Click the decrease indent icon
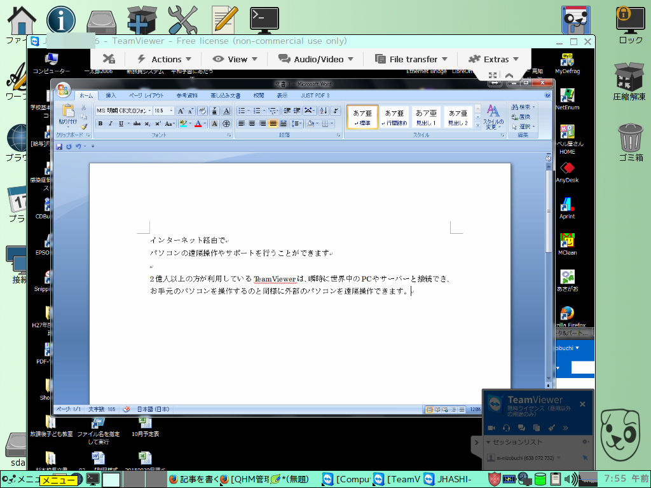Image resolution: width=651 pixels, height=488 pixels. pyautogui.click(x=287, y=111)
